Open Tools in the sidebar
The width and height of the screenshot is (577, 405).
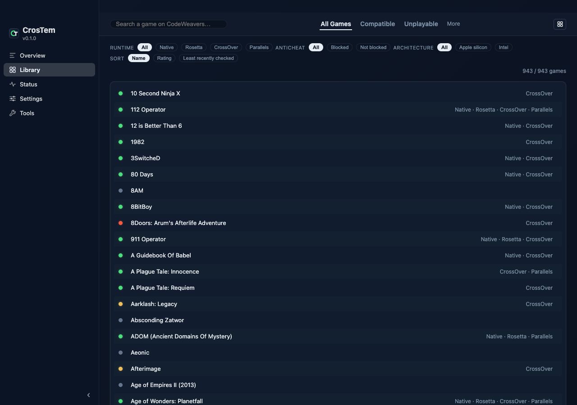click(x=49, y=113)
